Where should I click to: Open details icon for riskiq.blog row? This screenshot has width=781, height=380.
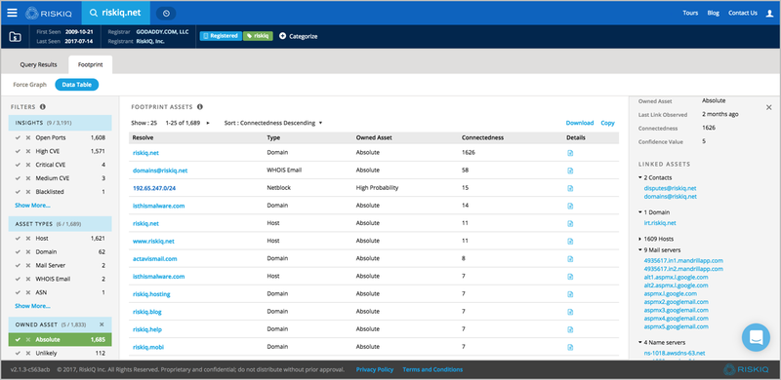click(x=570, y=312)
